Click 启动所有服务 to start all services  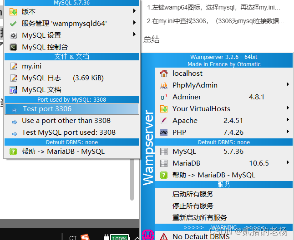[224, 194]
